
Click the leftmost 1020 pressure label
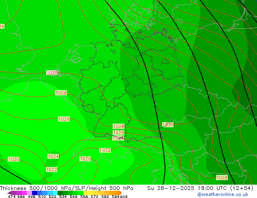point(13,160)
